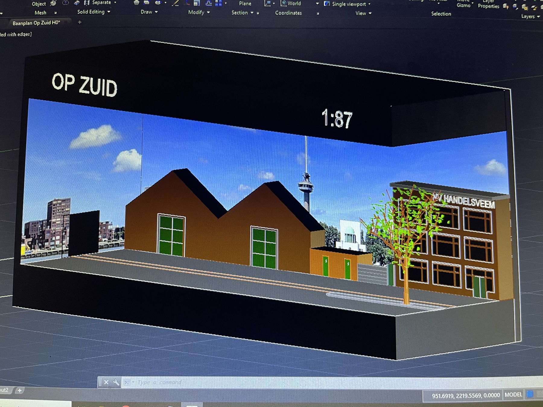Click the Separate solid editing icon
This screenshot has height=407, width=543.
point(87,3)
